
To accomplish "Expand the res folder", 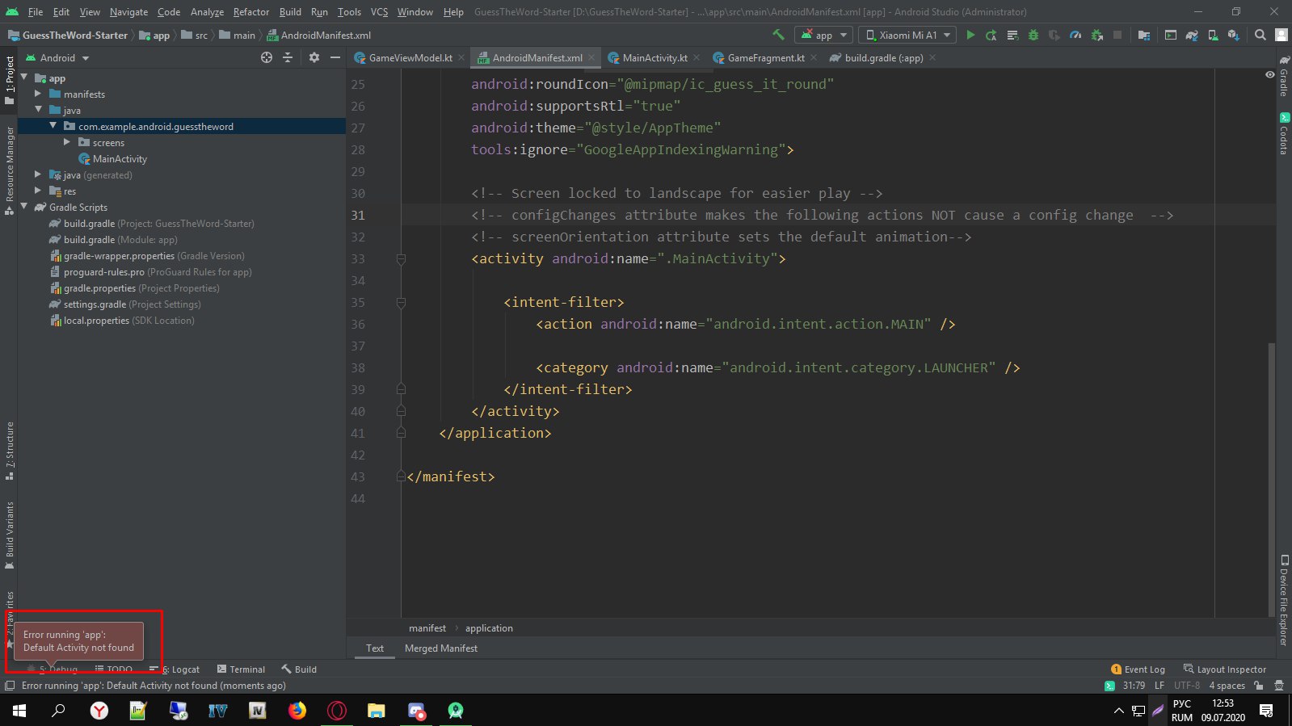I will (38, 191).
